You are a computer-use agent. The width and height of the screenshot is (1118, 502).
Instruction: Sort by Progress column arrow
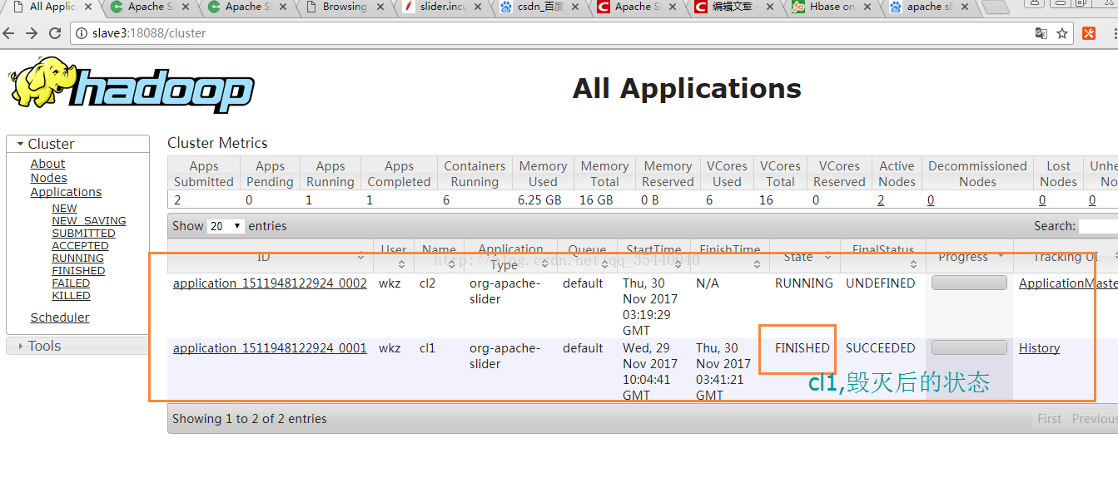click(1000, 257)
